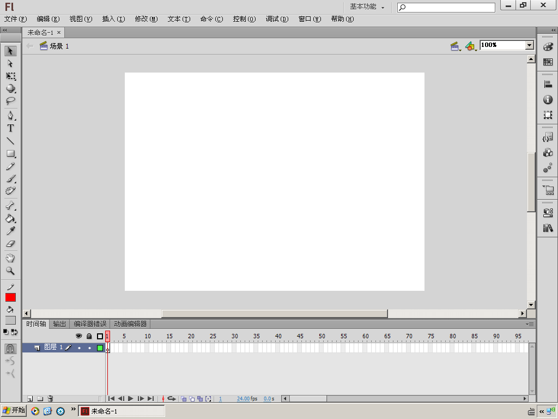Open the 编辑(E) menu
This screenshot has width=558, height=419.
48,19
